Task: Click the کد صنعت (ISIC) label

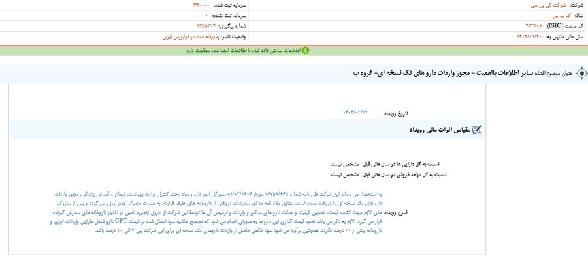Action: [565, 26]
